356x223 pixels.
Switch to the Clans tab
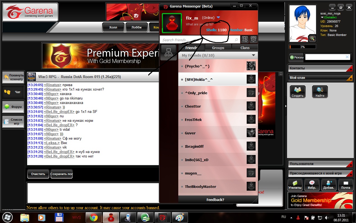pos(245,48)
